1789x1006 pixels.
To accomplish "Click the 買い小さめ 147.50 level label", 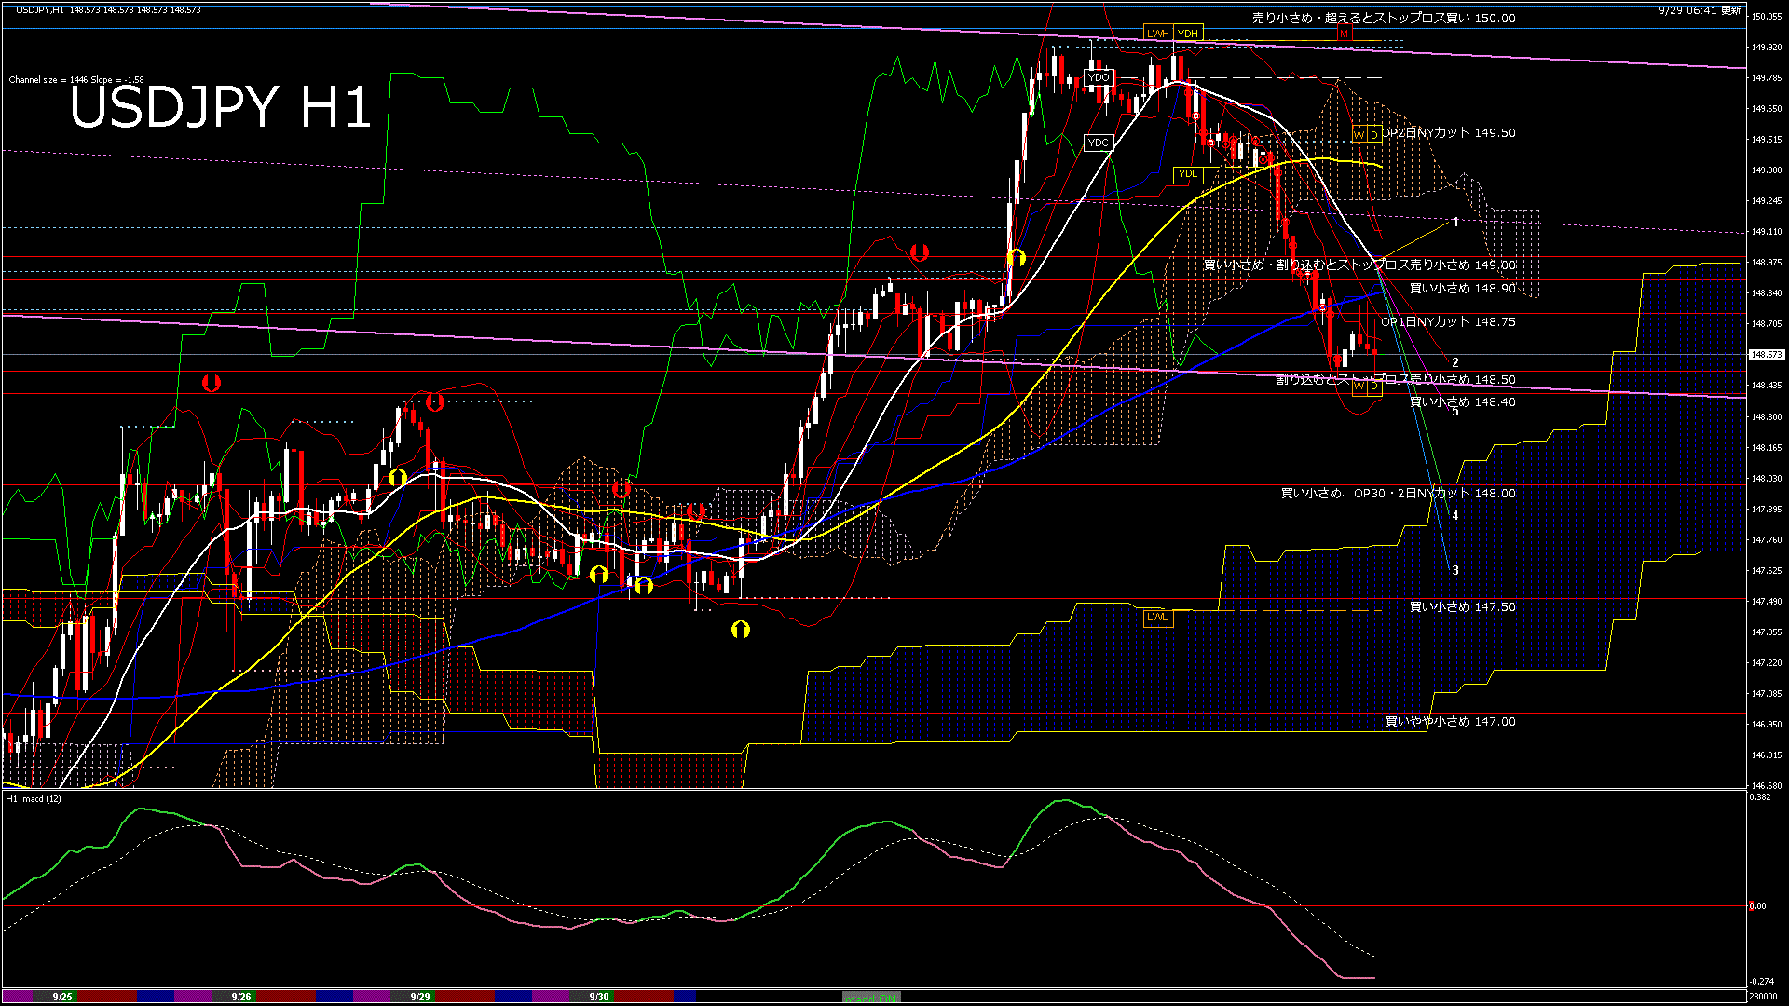I will pyautogui.click(x=1462, y=607).
